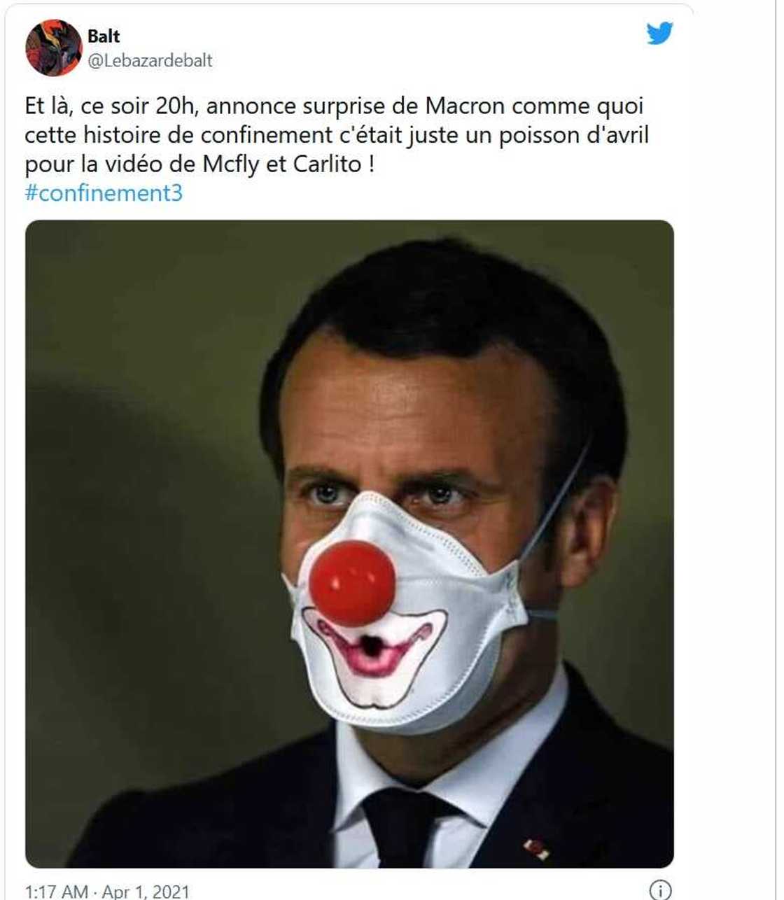The width and height of the screenshot is (784, 900).
Task: Click the tweet text mentioning Macron
Action: (x=337, y=135)
